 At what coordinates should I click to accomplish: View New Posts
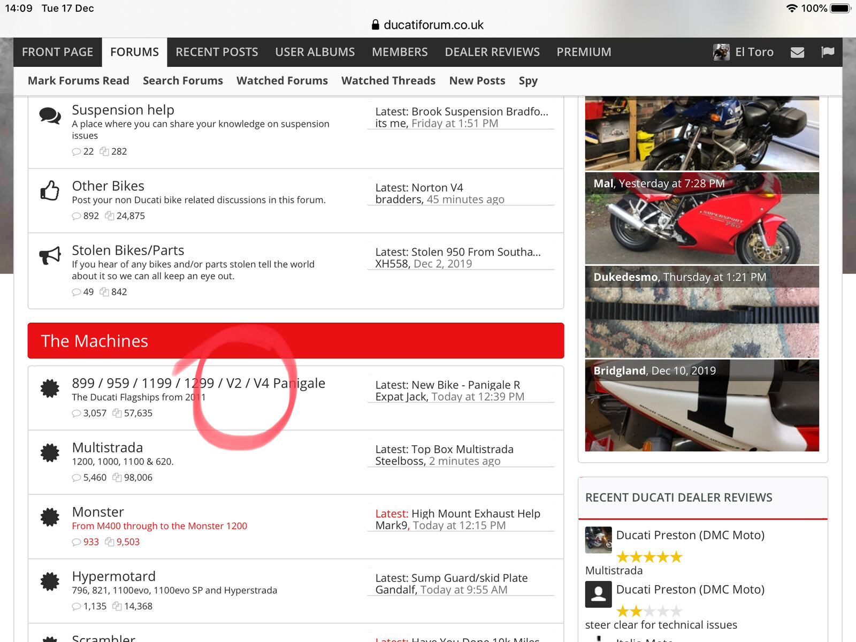[x=477, y=81]
